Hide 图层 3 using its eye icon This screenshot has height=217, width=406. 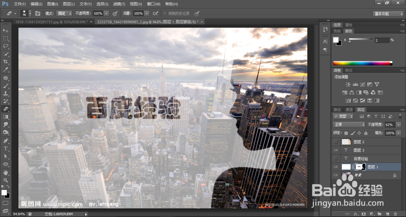[x=336, y=150]
